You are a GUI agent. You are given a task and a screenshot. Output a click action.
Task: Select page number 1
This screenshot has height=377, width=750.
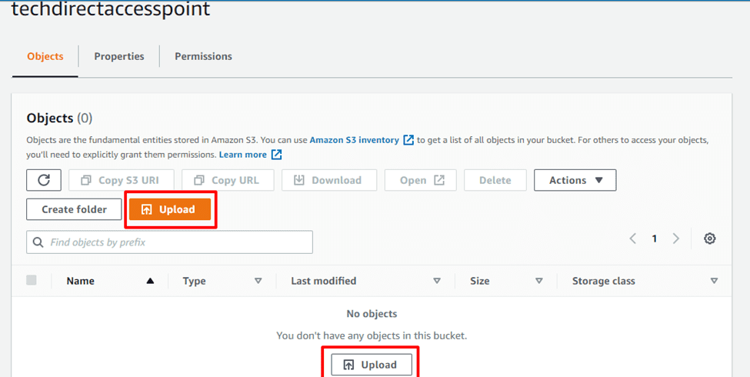pyautogui.click(x=655, y=239)
